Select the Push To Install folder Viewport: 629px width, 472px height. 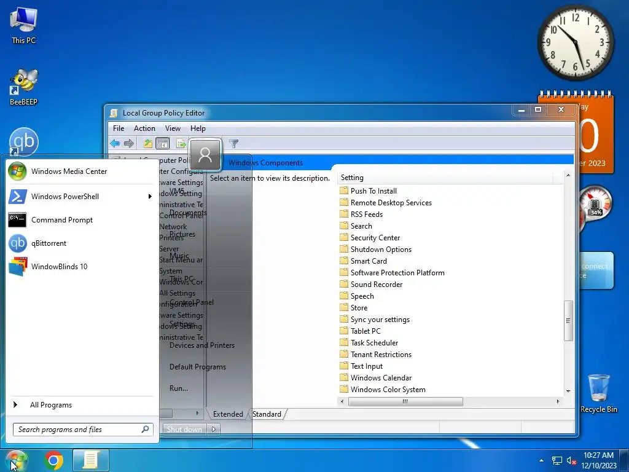(x=369, y=191)
